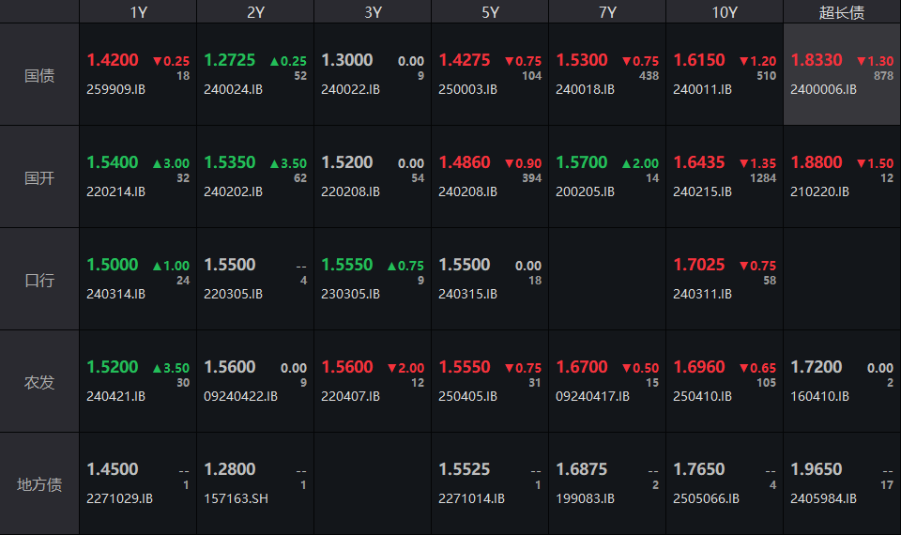901x535 pixels.
Task: Open bond code 240011.IB
Action: click(702, 90)
